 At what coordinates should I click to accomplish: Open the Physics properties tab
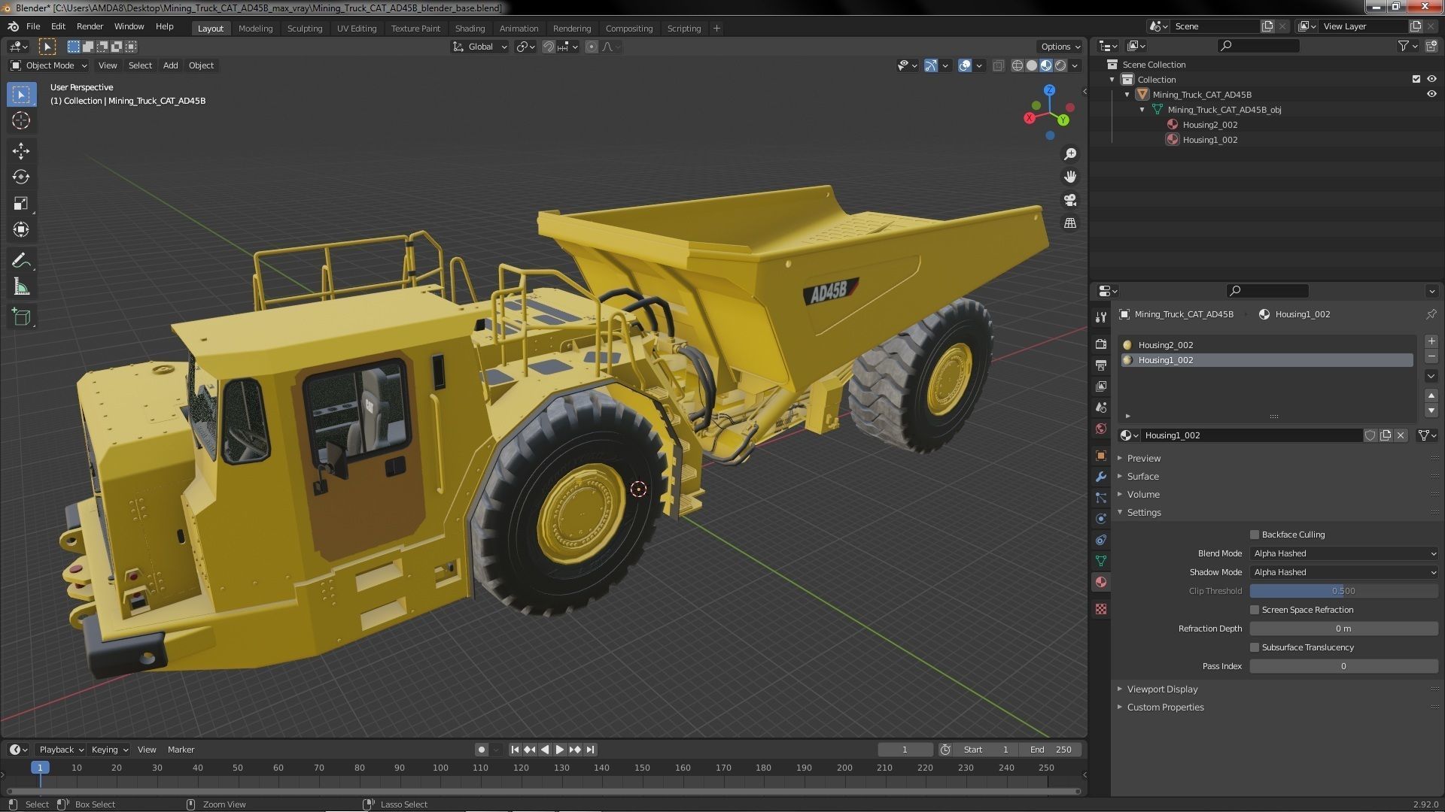point(1101,519)
